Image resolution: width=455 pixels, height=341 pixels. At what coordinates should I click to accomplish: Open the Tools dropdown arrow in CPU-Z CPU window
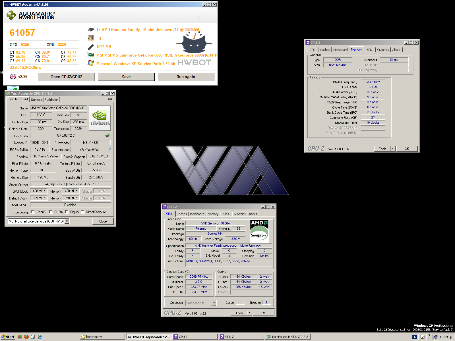click(x=250, y=313)
